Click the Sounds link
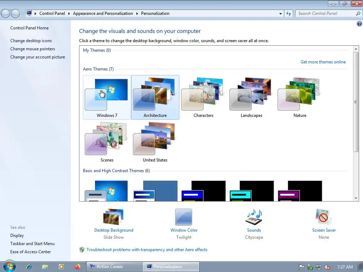This screenshot has width=363, height=272. (254, 230)
